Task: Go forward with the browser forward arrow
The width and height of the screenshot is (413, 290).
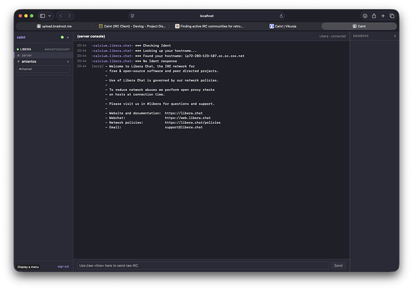Action: 69,16
